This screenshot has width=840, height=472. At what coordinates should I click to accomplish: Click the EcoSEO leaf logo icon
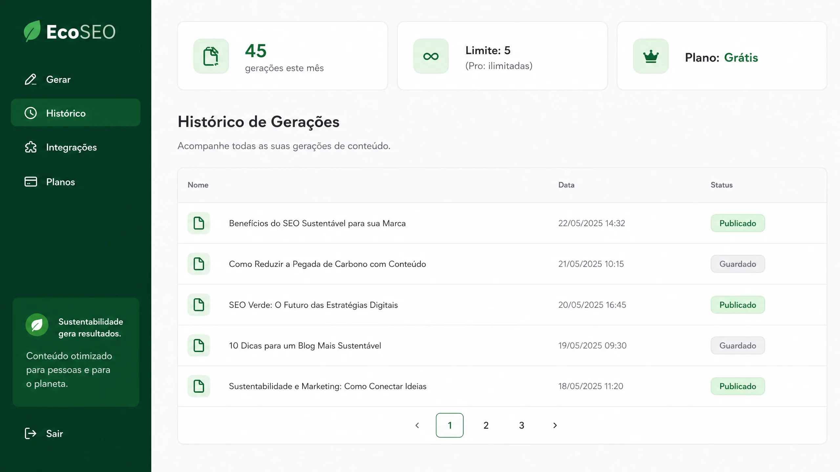point(32,31)
